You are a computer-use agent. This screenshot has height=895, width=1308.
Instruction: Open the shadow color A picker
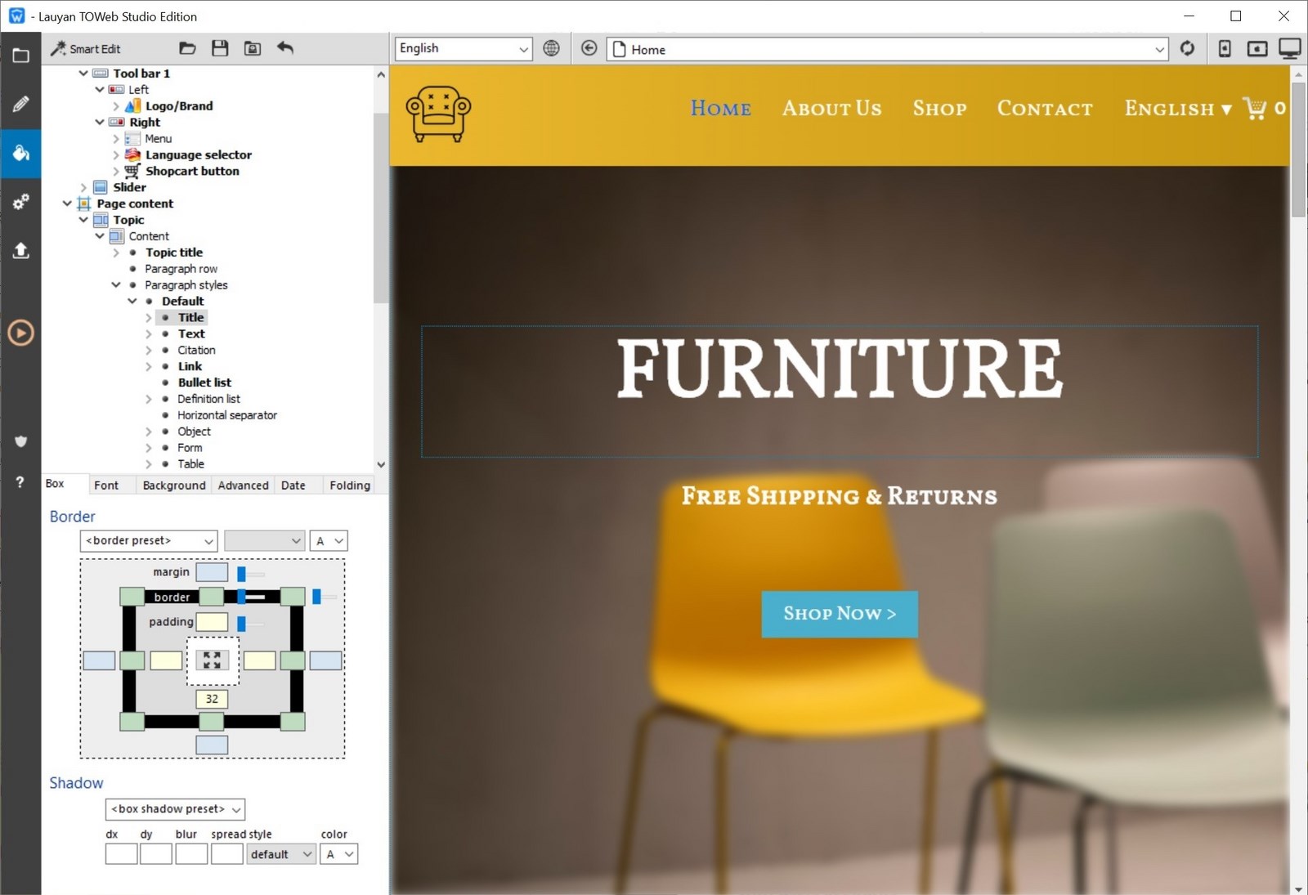point(338,854)
